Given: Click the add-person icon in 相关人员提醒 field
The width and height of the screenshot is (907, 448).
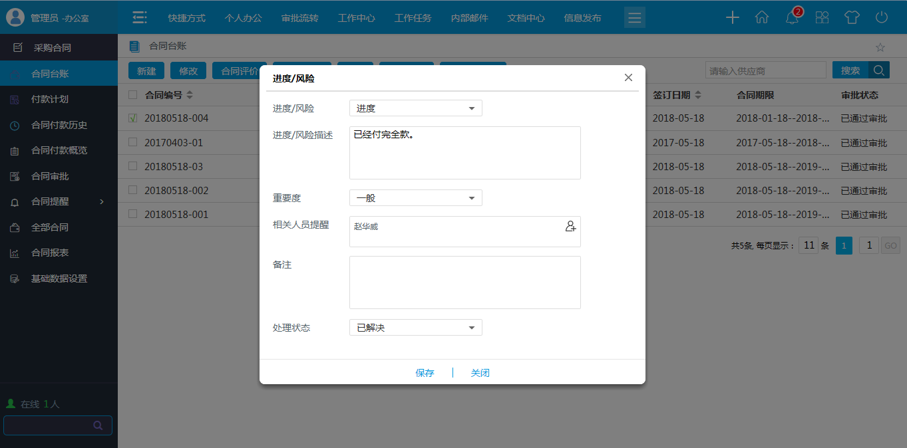Looking at the screenshot, I should click(x=570, y=226).
